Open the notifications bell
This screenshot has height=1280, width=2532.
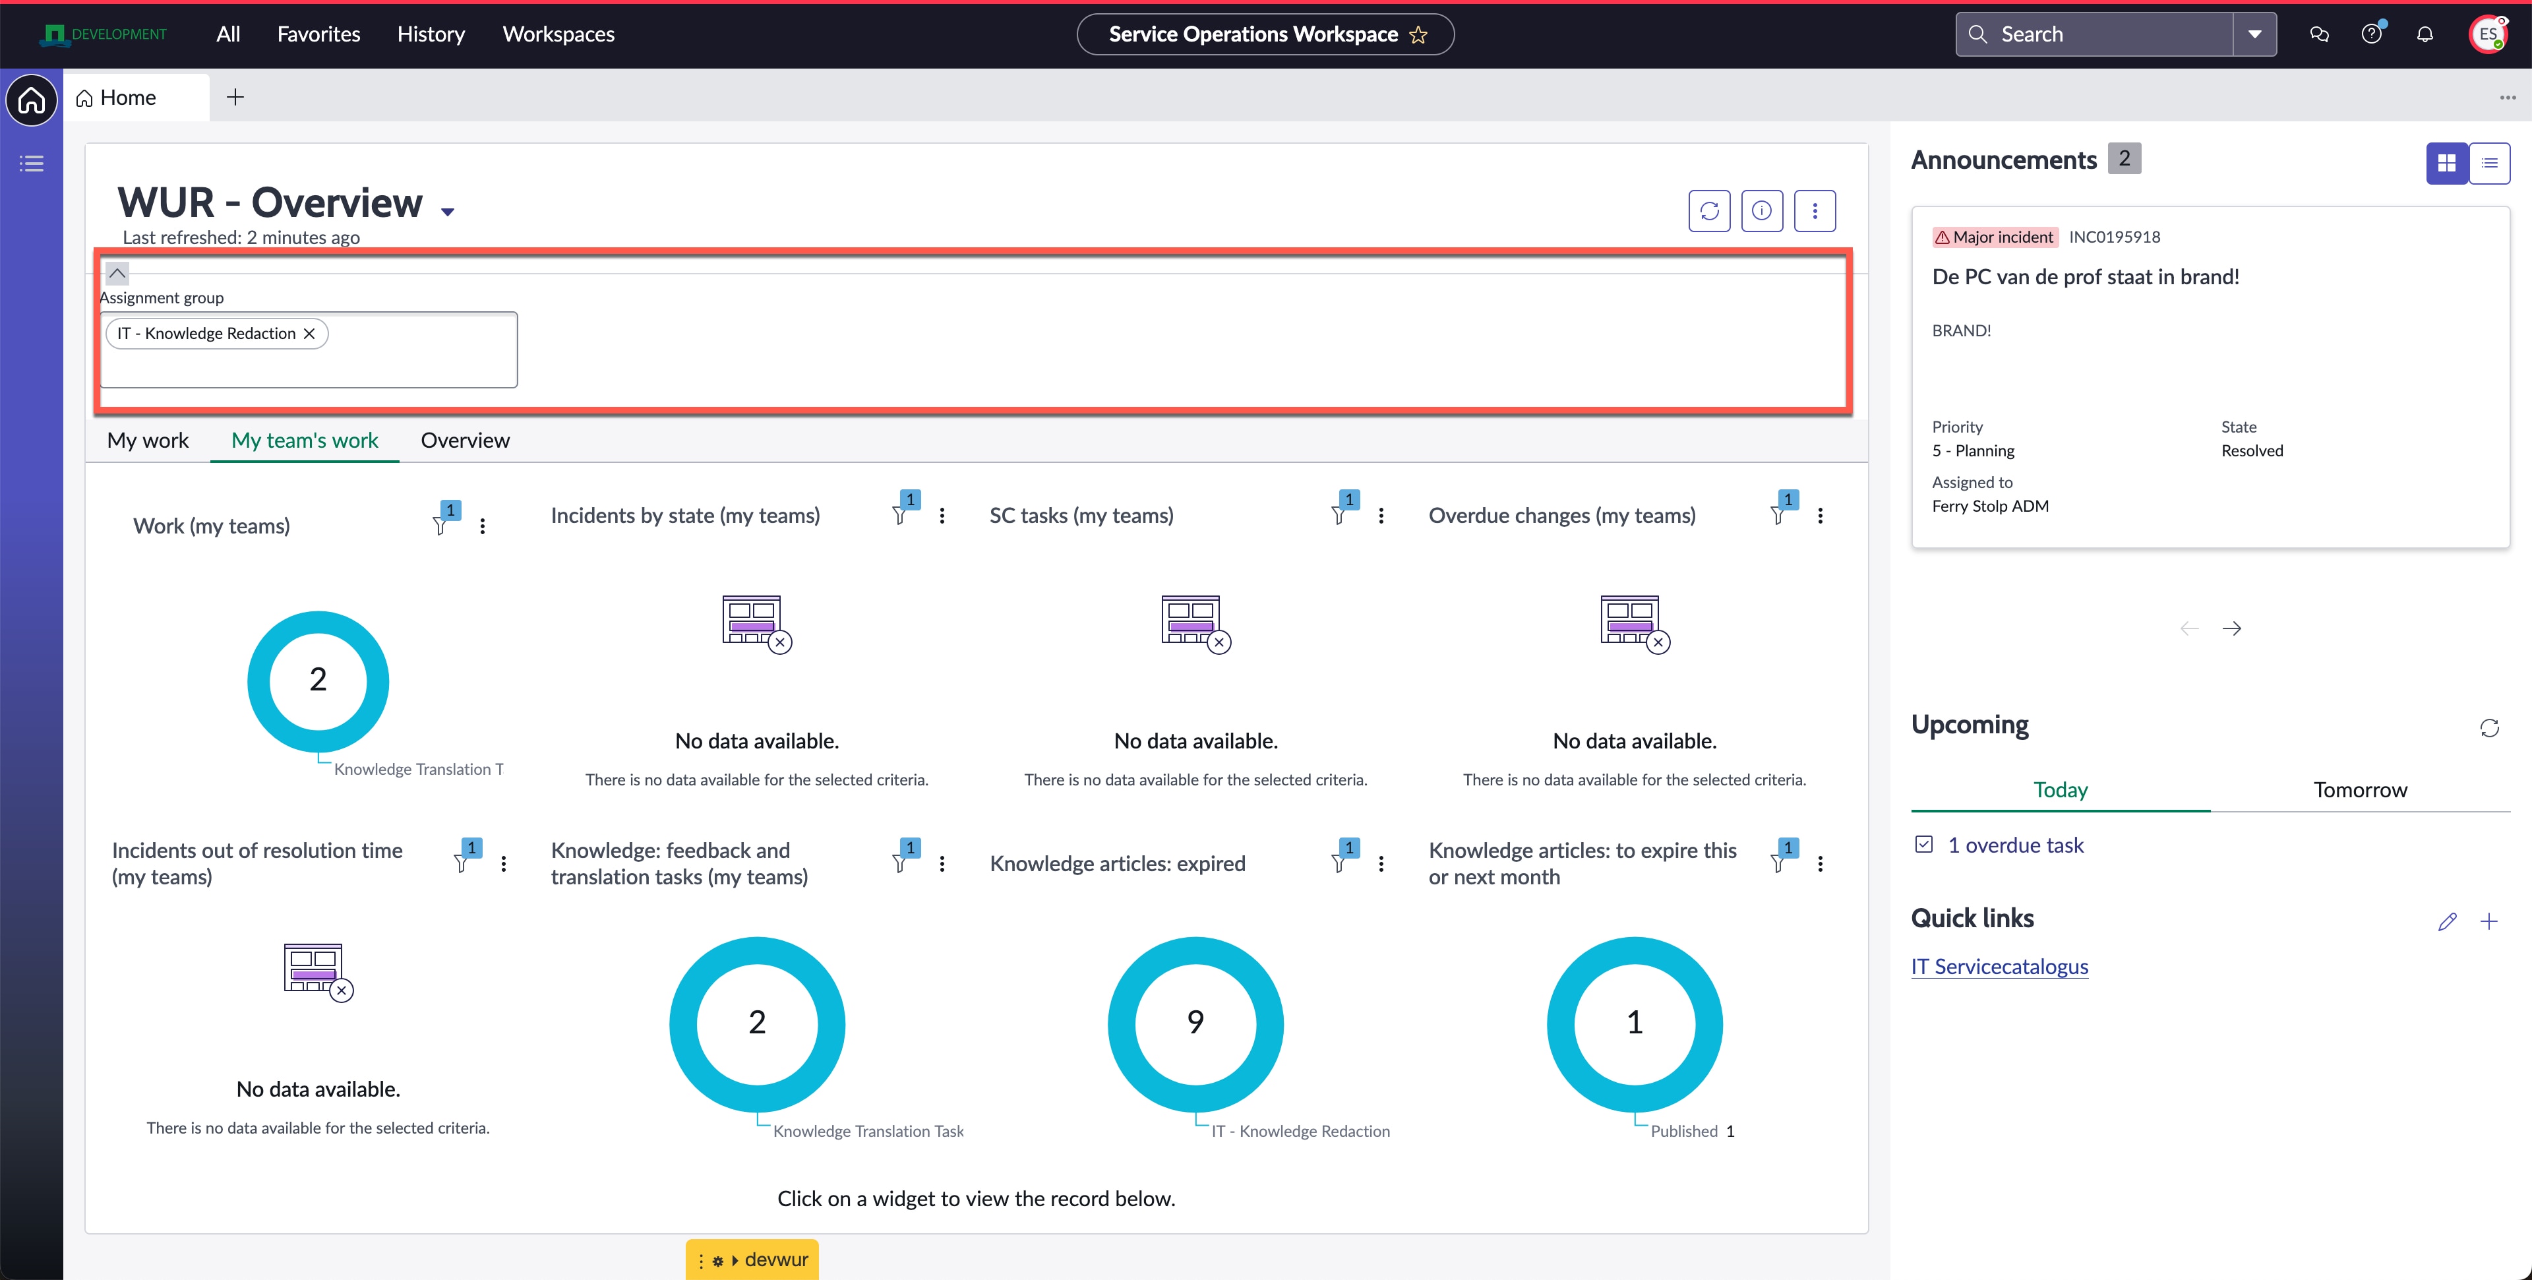(2425, 34)
